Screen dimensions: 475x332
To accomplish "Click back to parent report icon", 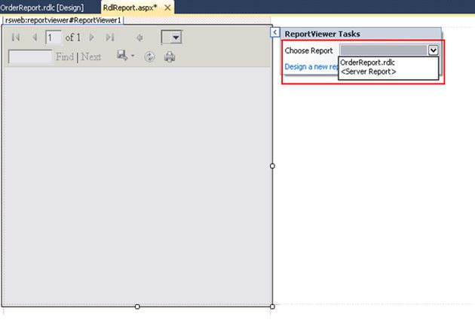I will click(x=139, y=38).
